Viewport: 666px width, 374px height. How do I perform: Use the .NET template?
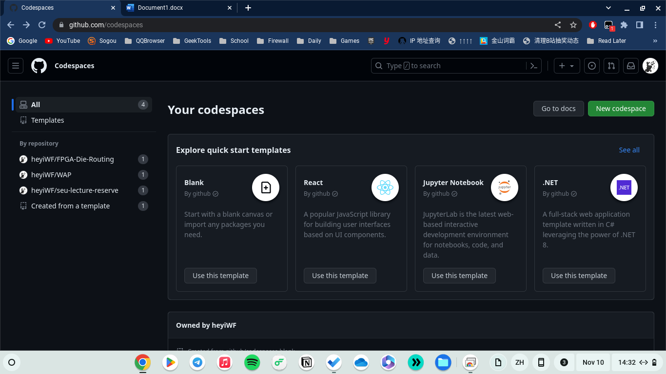point(579,276)
